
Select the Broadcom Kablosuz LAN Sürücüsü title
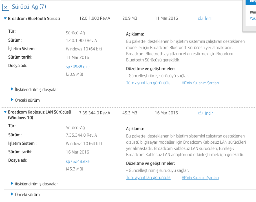click(x=39, y=112)
